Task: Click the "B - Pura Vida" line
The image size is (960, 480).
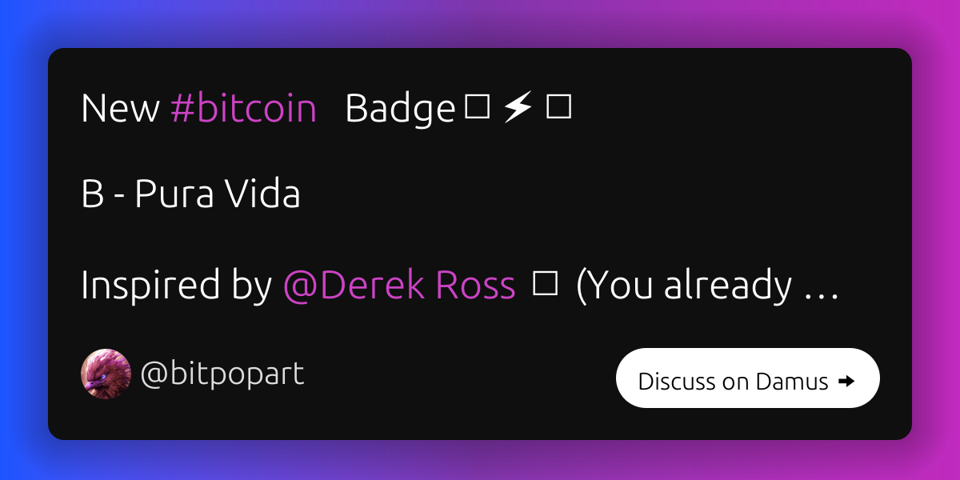Action: [190, 196]
